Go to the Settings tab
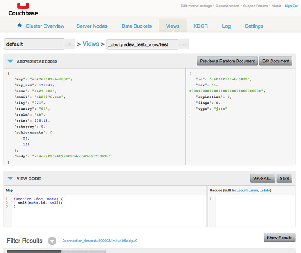Viewport: 301px width, 253px height. pyautogui.click(x=254, y=26)
